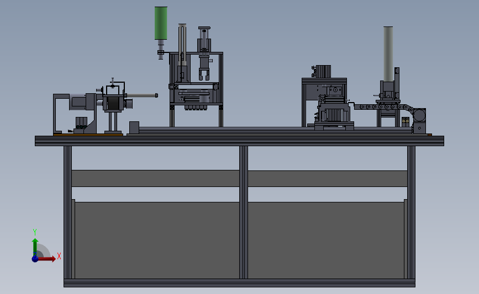Viewport: 479px width, 294px height.
Task: Select the right outer leg of the table frame
Action: 411,212
